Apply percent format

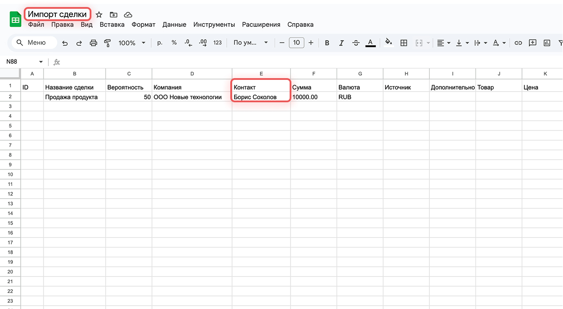[174, 43]
